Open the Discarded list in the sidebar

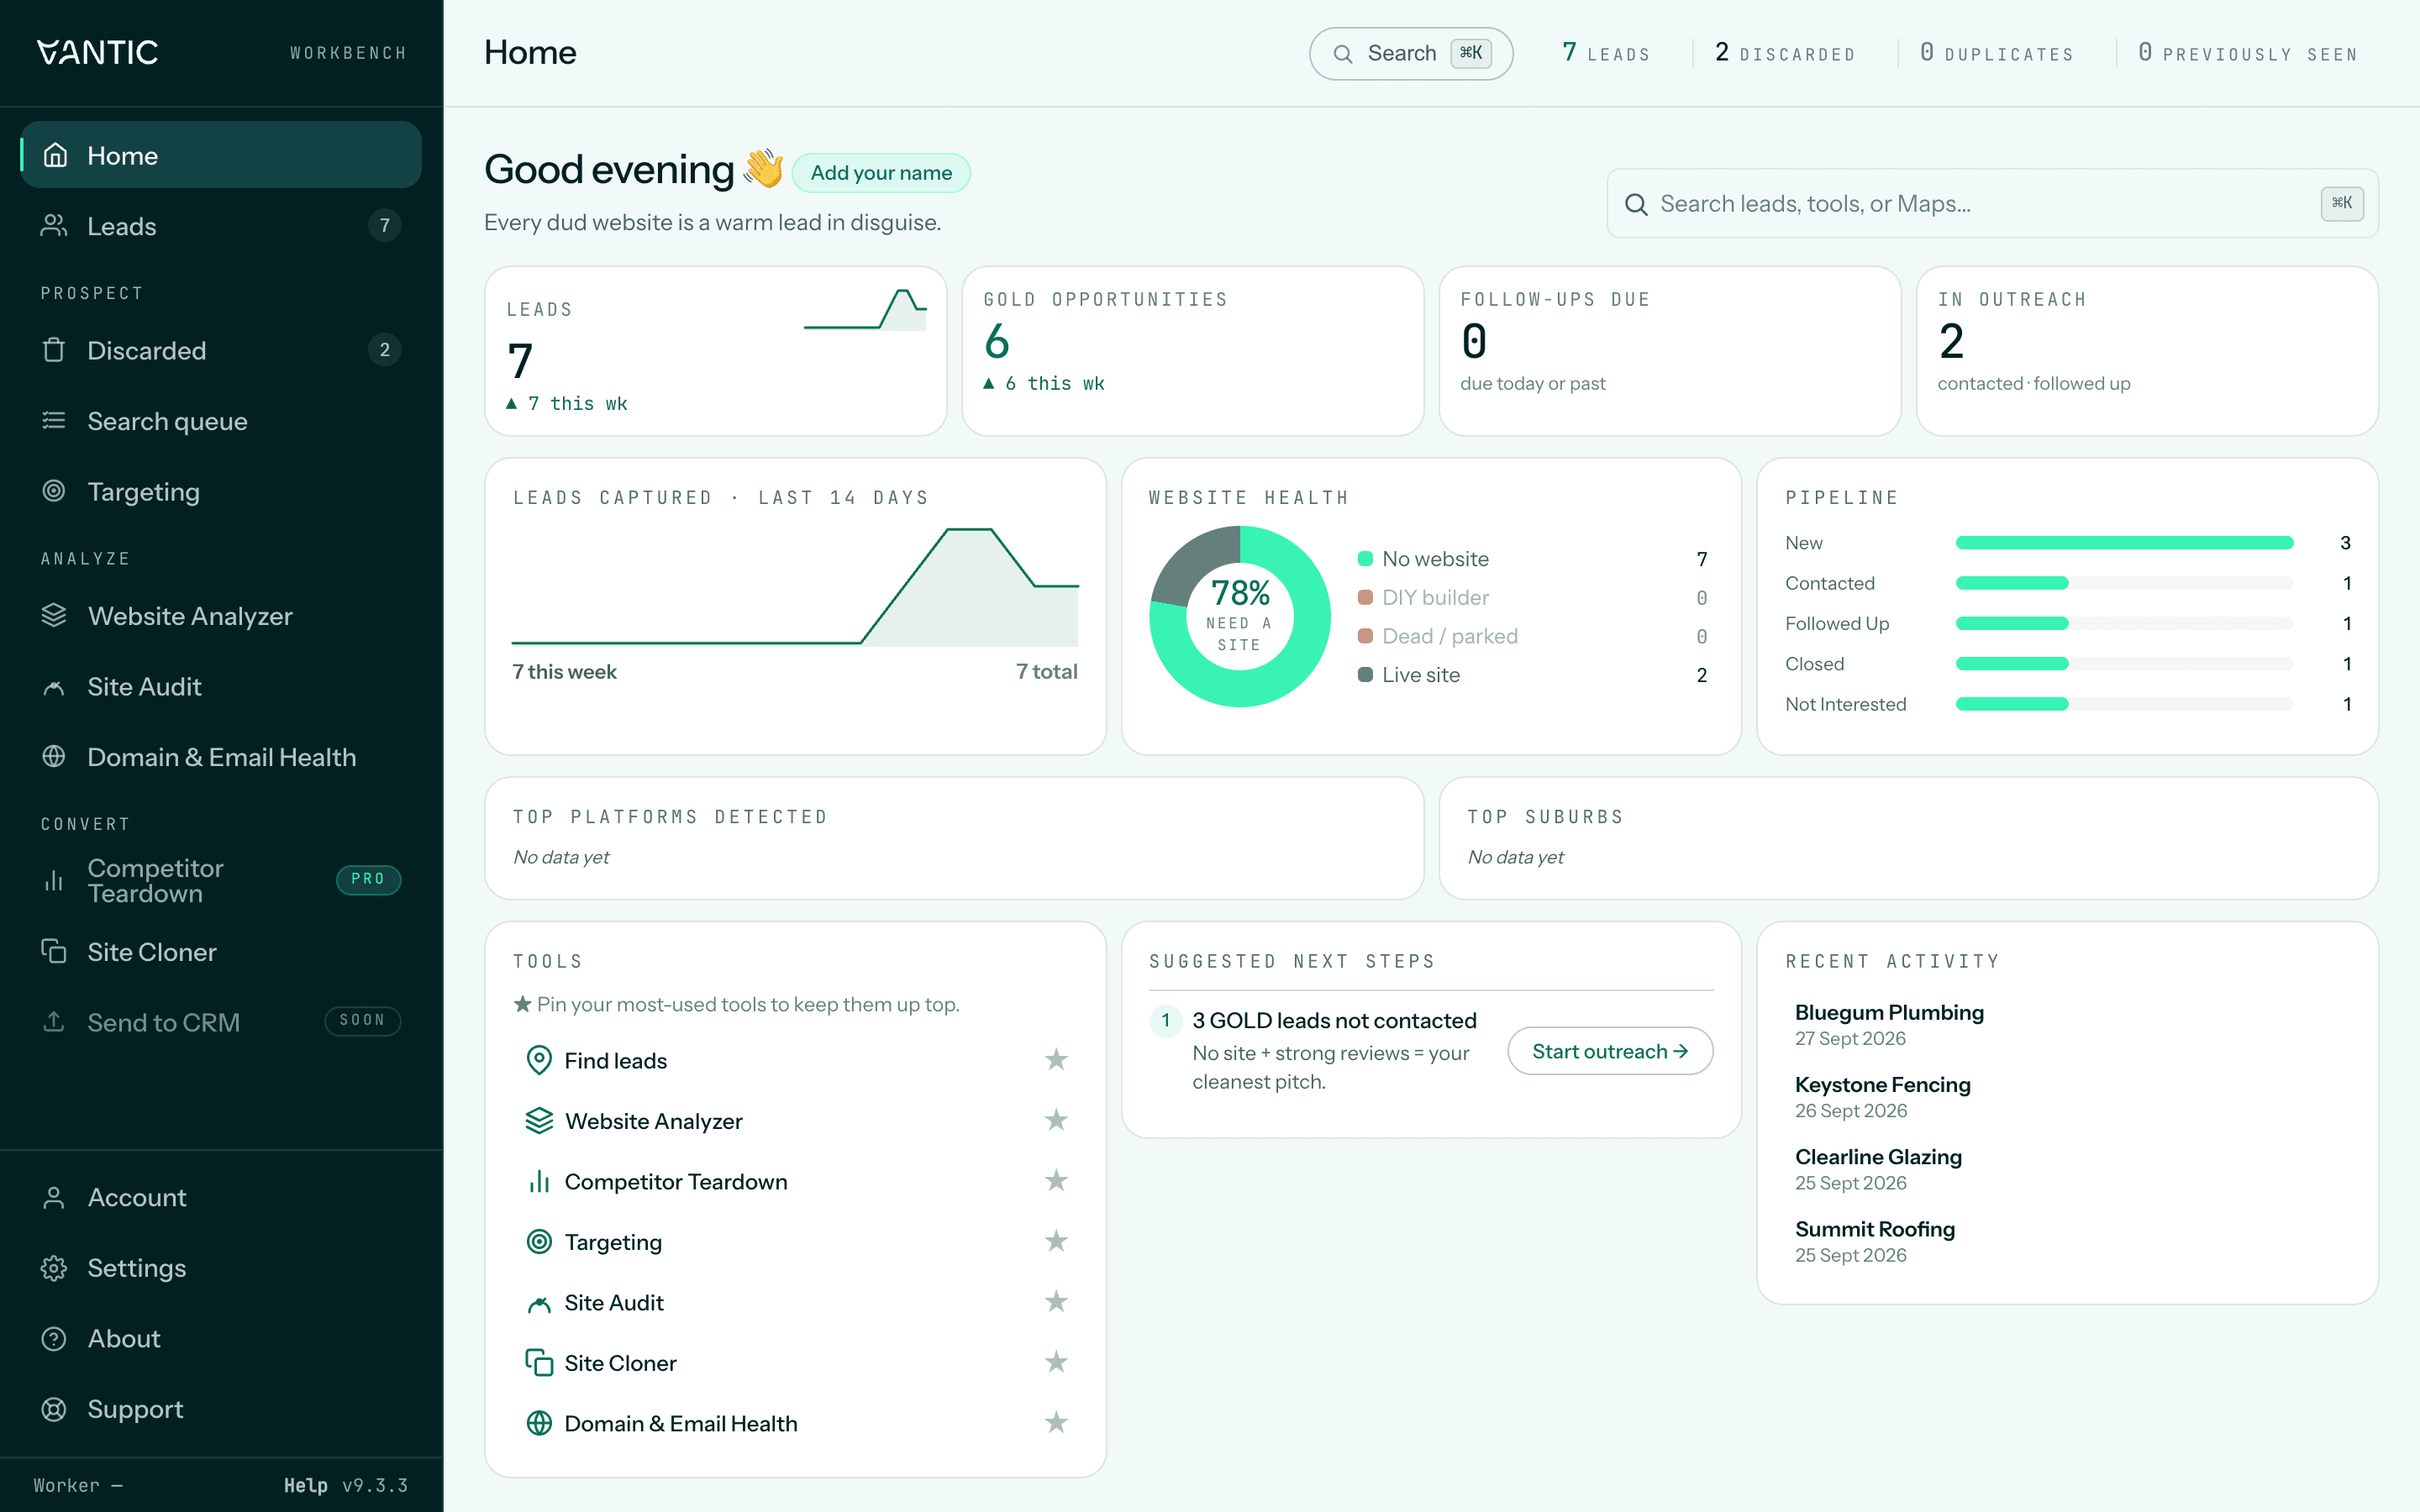click(221, 350)
